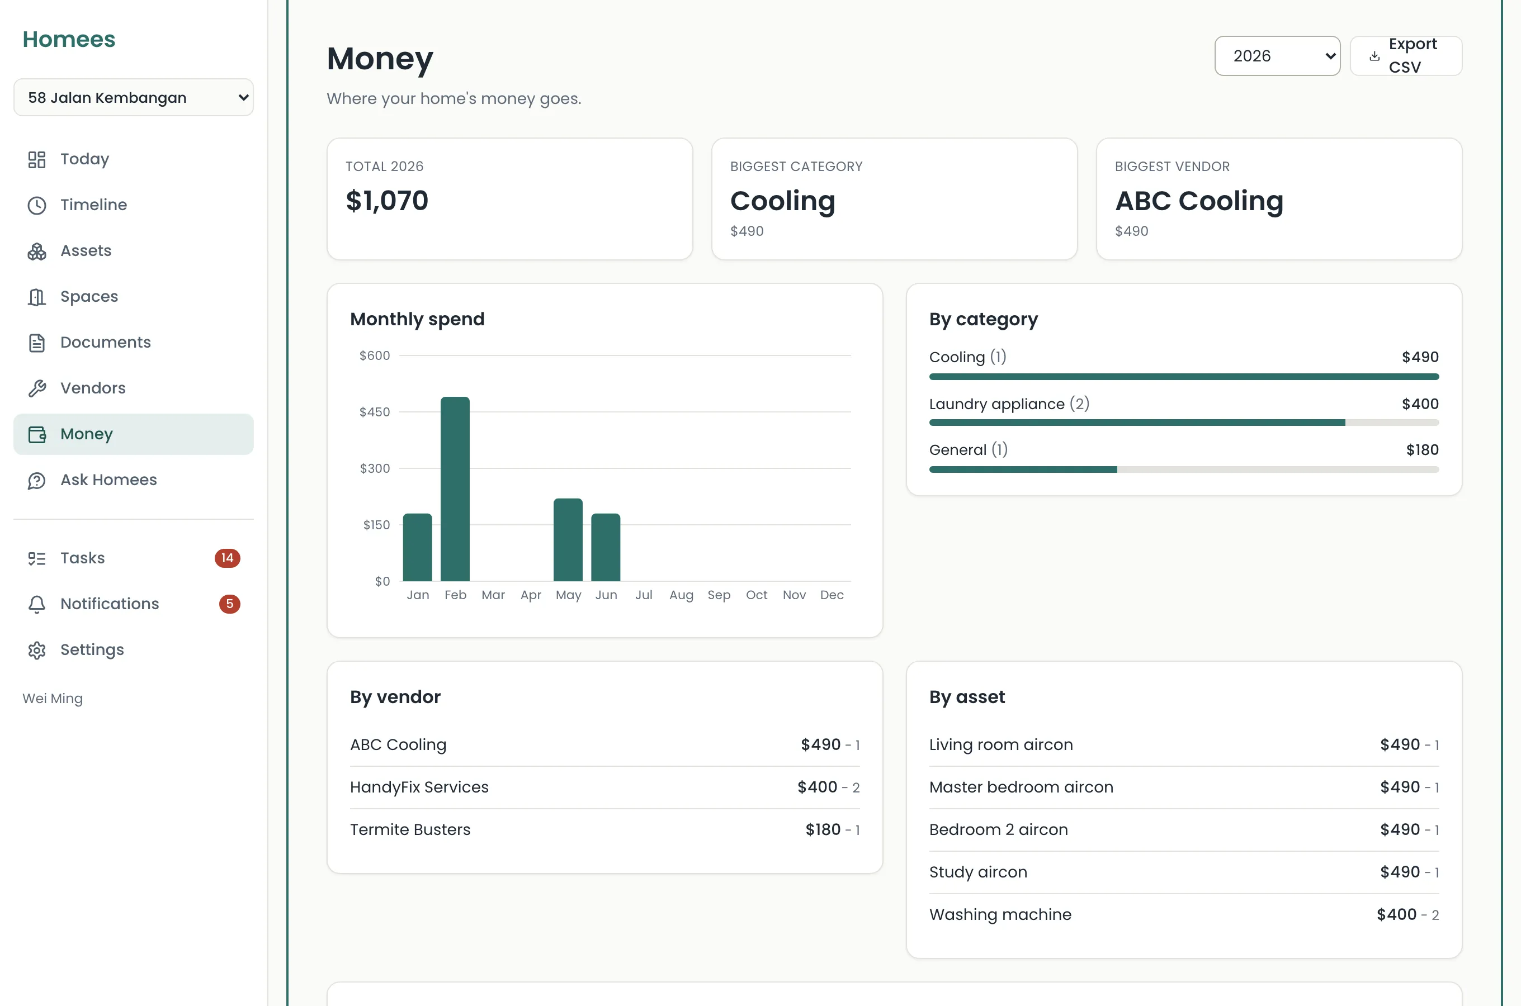The image size is (1521, 1006).
Task: Open the Vendors section
Action: point(134,388)
